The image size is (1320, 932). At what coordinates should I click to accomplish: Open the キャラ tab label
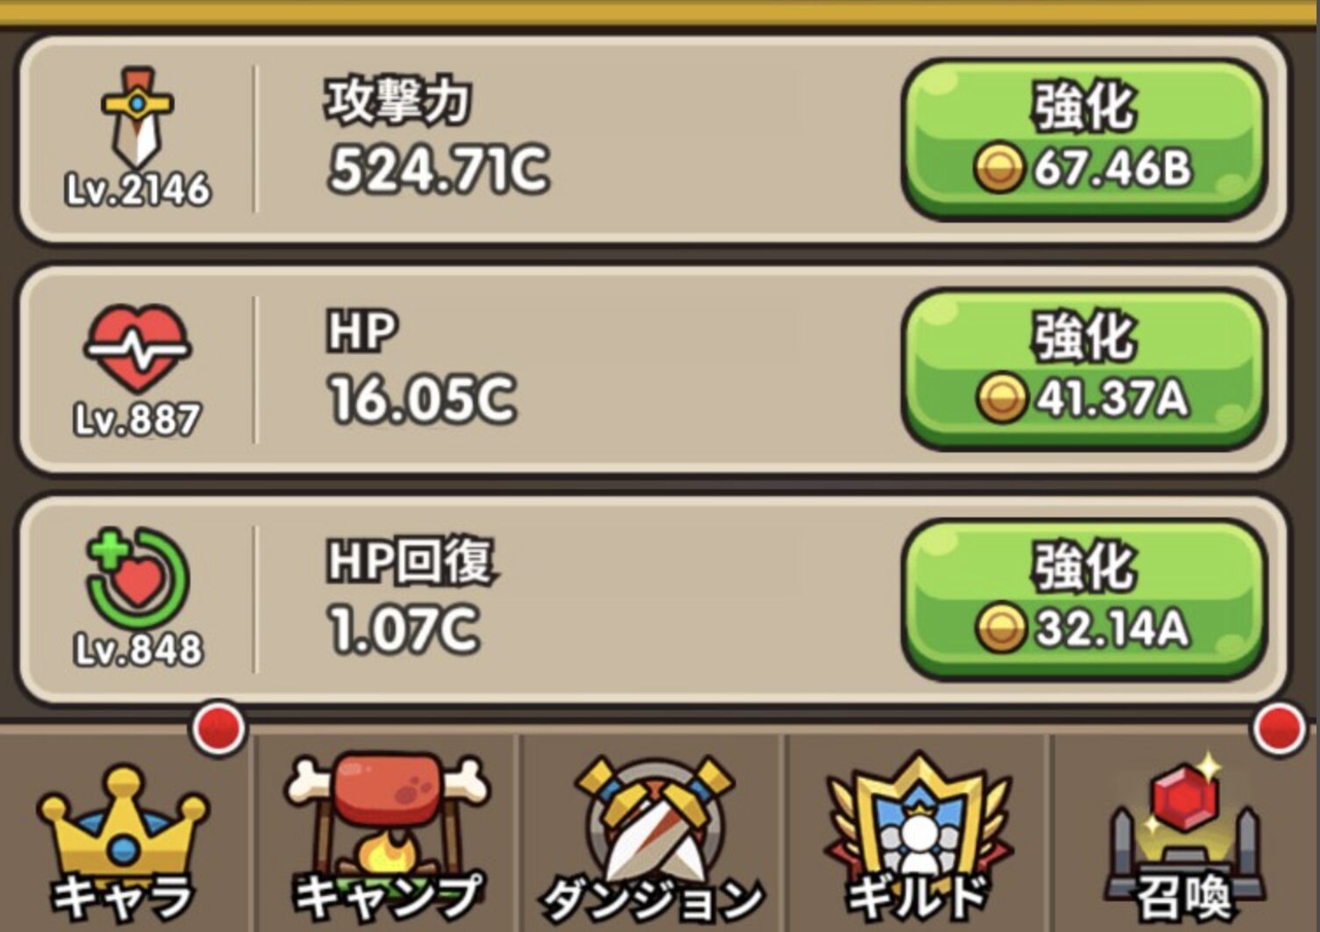[x=123, y=896]
